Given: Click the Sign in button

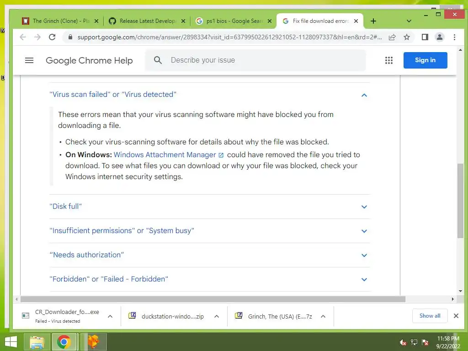Looking at the screenshot, I should click(x=425, y=60).
